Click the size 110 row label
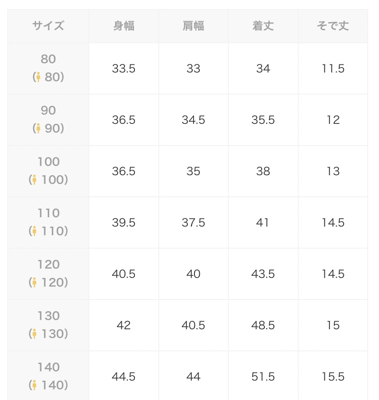 click(48, 223)
